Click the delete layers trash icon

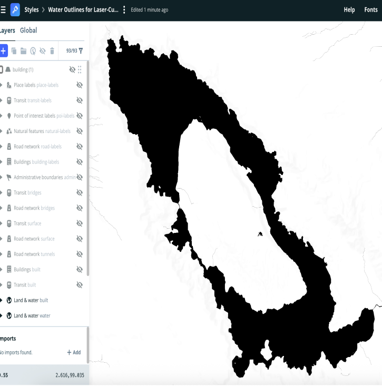52,50
